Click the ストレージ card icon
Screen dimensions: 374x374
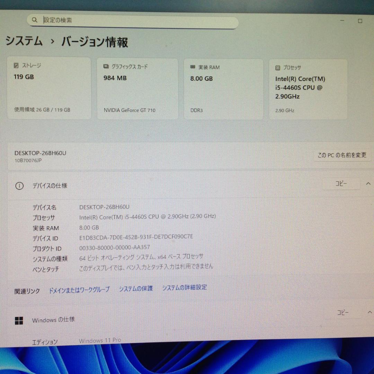coord(16,65)
